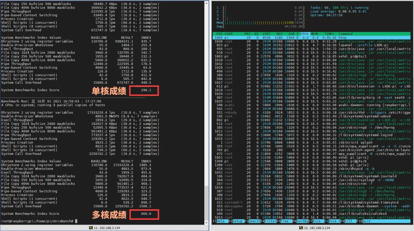414x231 pixels.
Task: Select the avahi-daemon process row
Action: click(x=311, y=105)
